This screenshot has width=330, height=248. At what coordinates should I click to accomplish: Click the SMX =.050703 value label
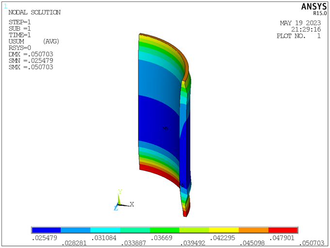click(31, 67)
